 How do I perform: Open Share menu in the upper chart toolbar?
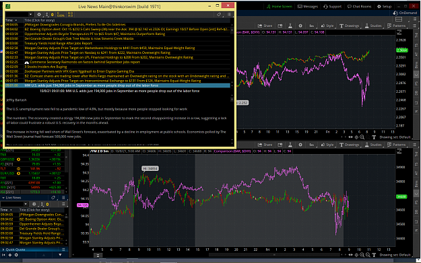pos(265,26)
